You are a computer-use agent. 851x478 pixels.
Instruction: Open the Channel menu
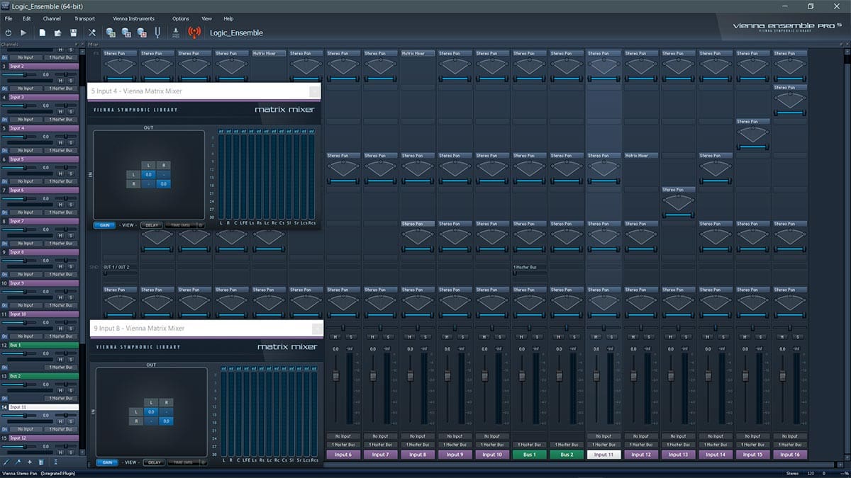click(51, 18)
